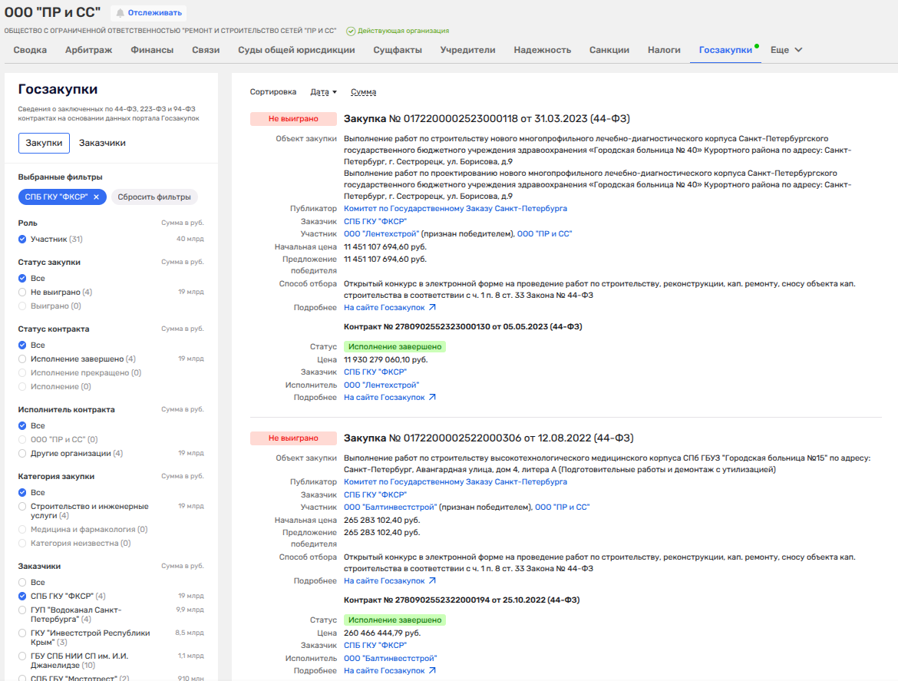Click the external link icon under contract 2780902552323000130

(x=432, y=398)
